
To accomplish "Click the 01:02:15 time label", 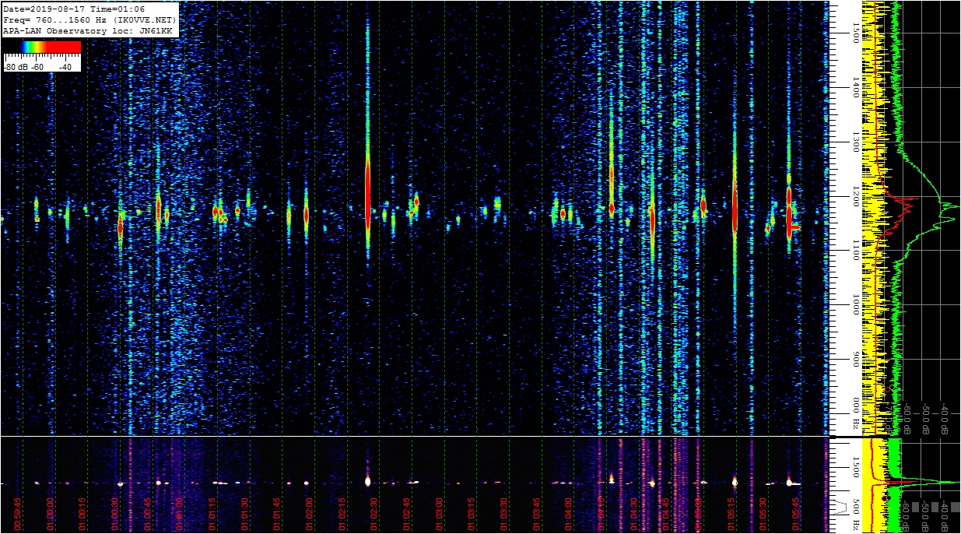I will tap(342, 515).
